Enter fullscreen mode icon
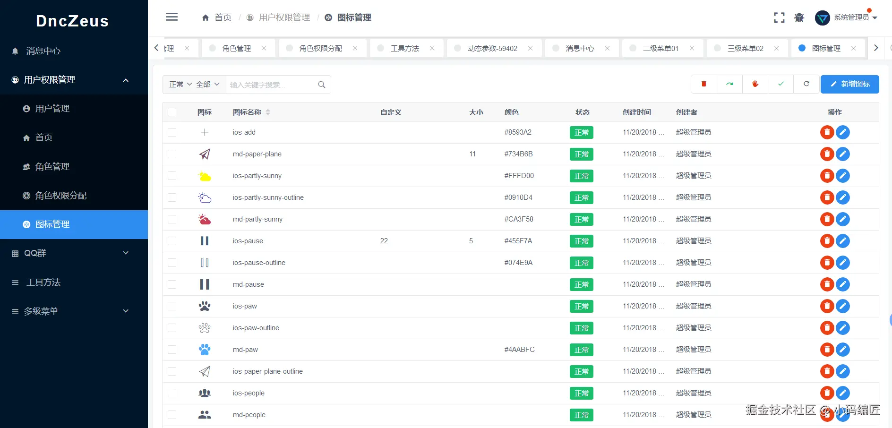This screenshot has width=892, height=428. [779, 17]
